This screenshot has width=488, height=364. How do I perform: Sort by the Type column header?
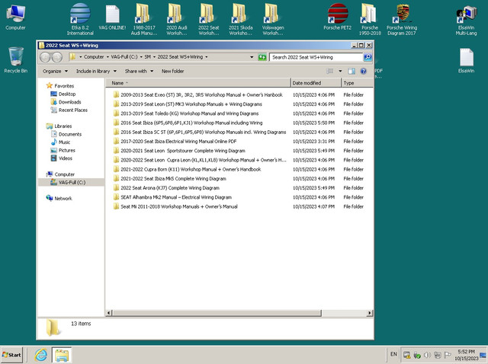click(x=357, y=83)
